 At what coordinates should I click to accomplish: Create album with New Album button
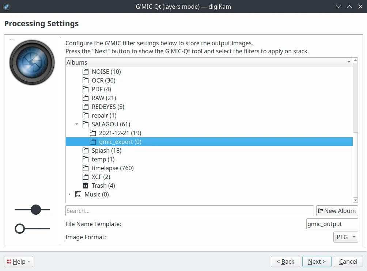tap(337, 211)
